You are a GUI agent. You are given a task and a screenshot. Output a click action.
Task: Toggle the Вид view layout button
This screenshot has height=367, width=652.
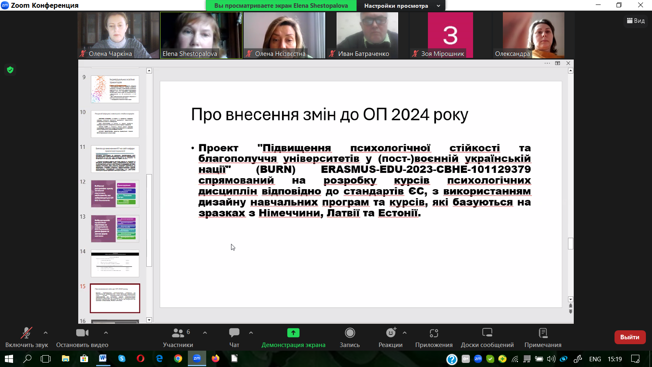(x=636, y=21)
